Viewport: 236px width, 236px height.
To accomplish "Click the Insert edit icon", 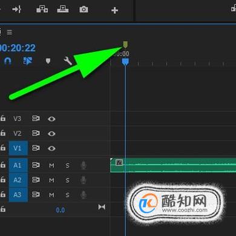I will tap(42, 9).
